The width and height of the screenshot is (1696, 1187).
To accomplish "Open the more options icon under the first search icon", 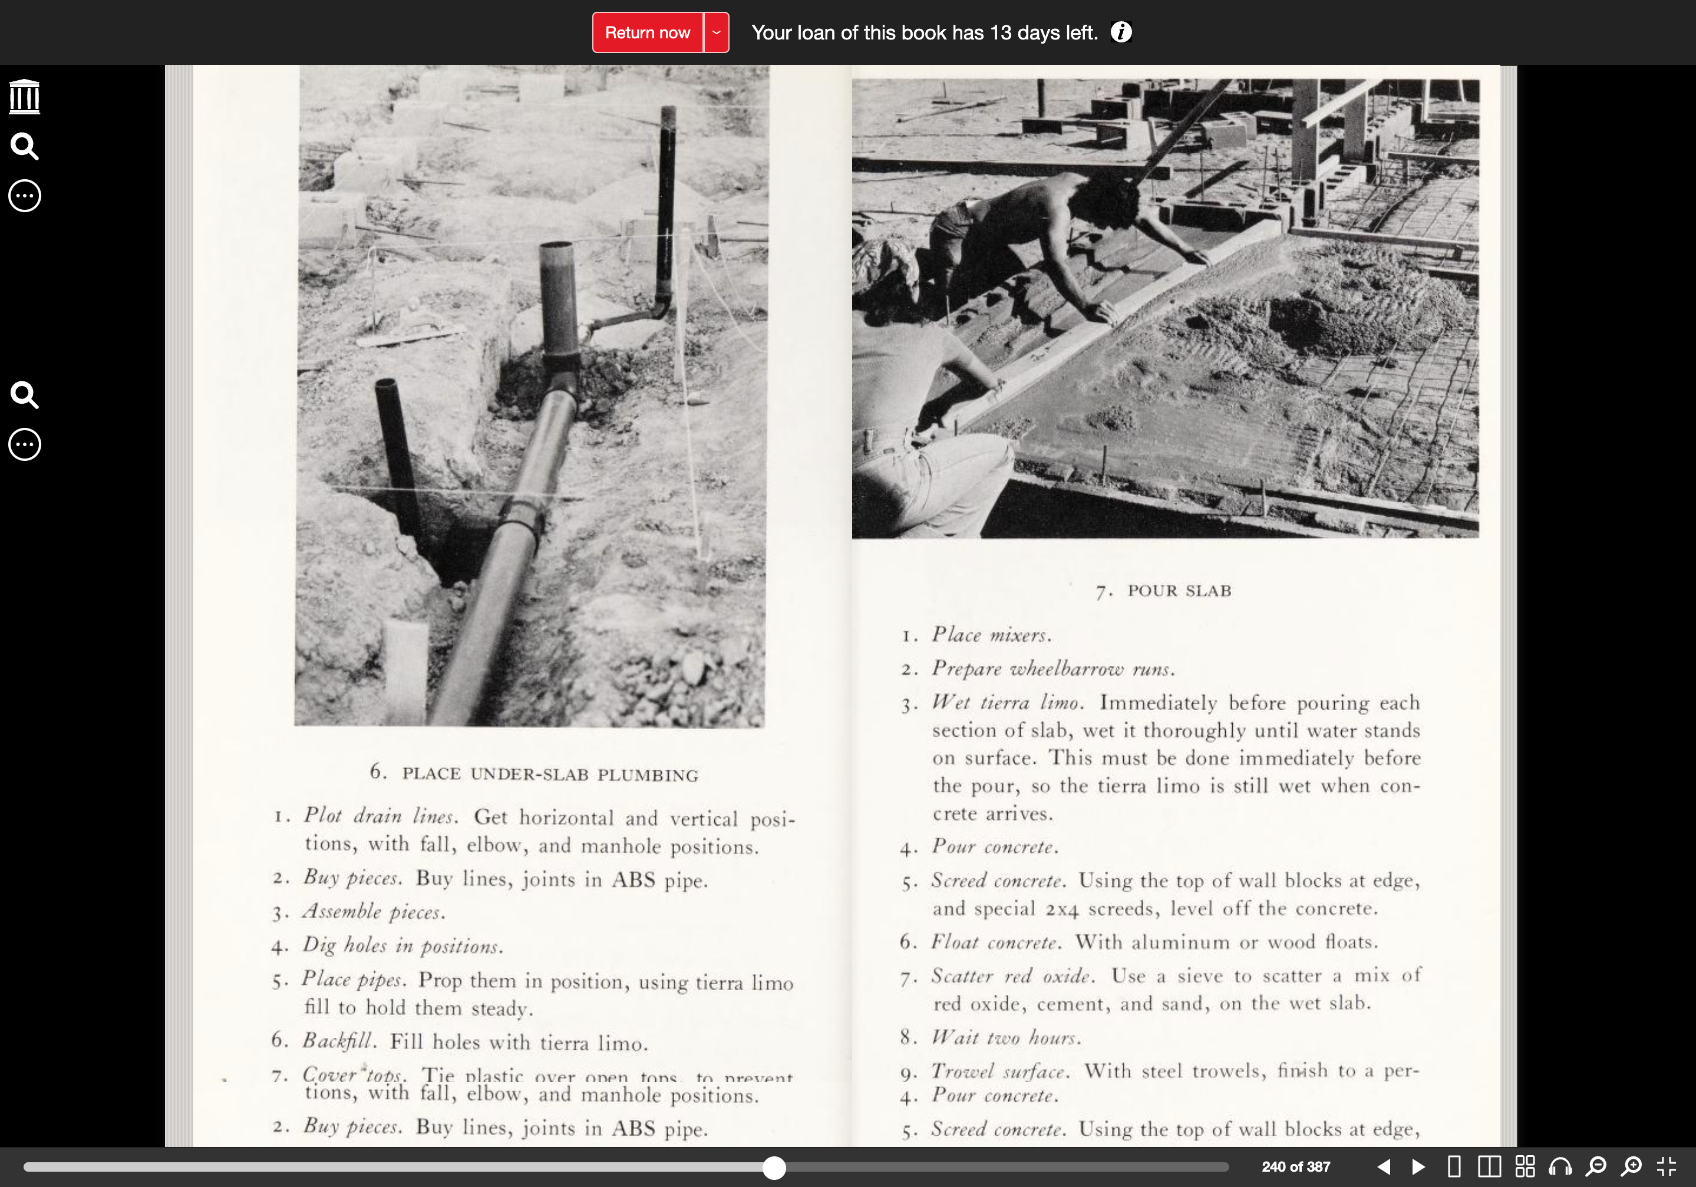I will [x=24, y=196].
